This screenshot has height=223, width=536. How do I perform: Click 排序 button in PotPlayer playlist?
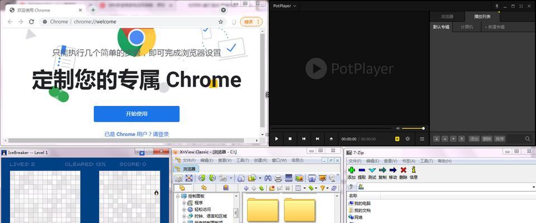coord(500,139)
